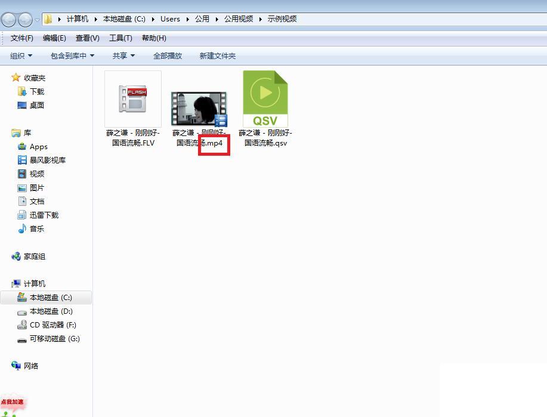Click the Apps library icon
Screen dimensions: 547x417
22,146
